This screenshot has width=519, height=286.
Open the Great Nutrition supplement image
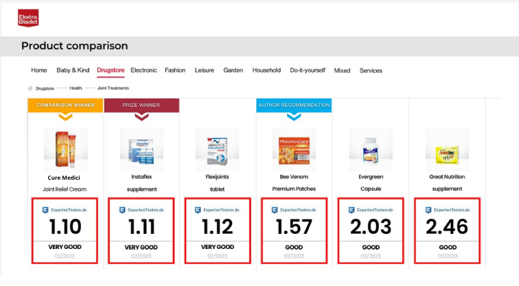click(x=447, y=150)
